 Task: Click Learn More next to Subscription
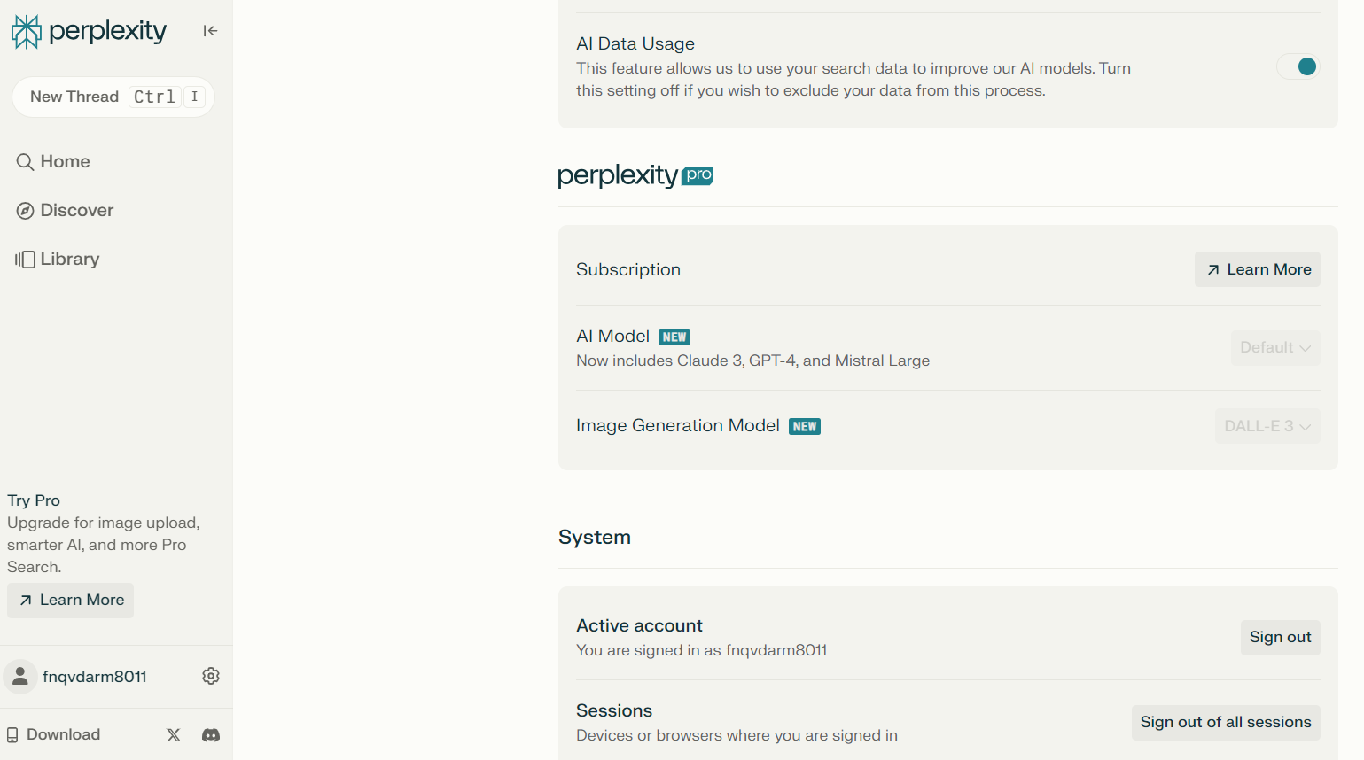click(1258, 269)
